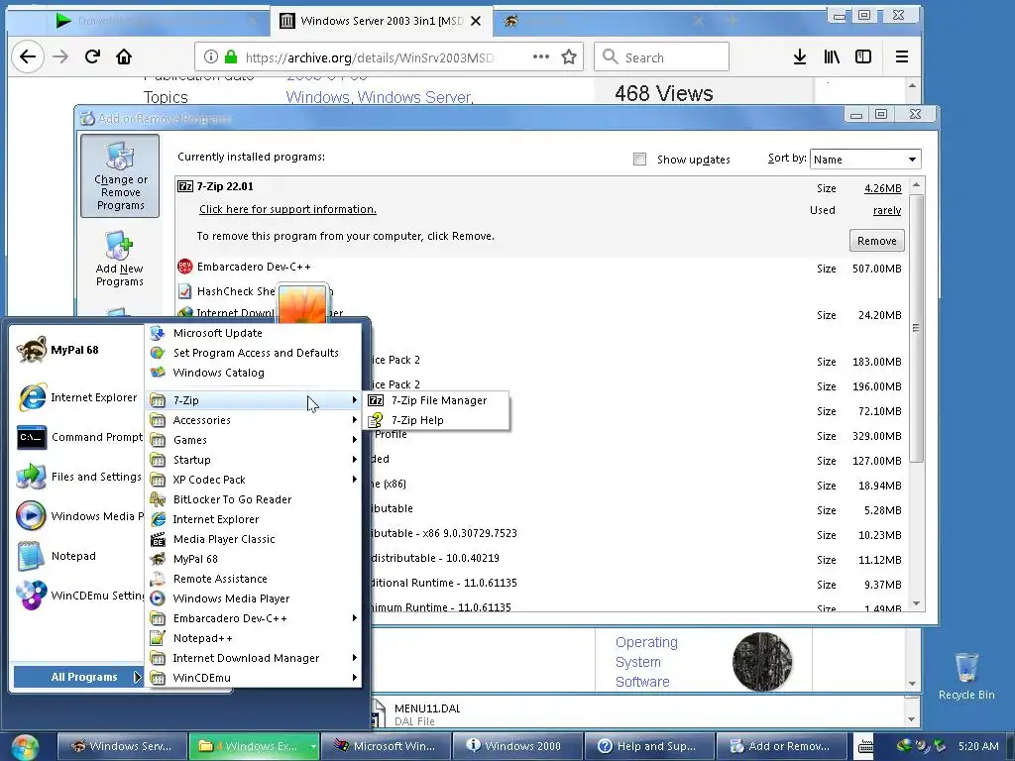This screenshot has width=1015, height=761.
Task: Expand the WinCDEmu folder
Action: point(253,678)
